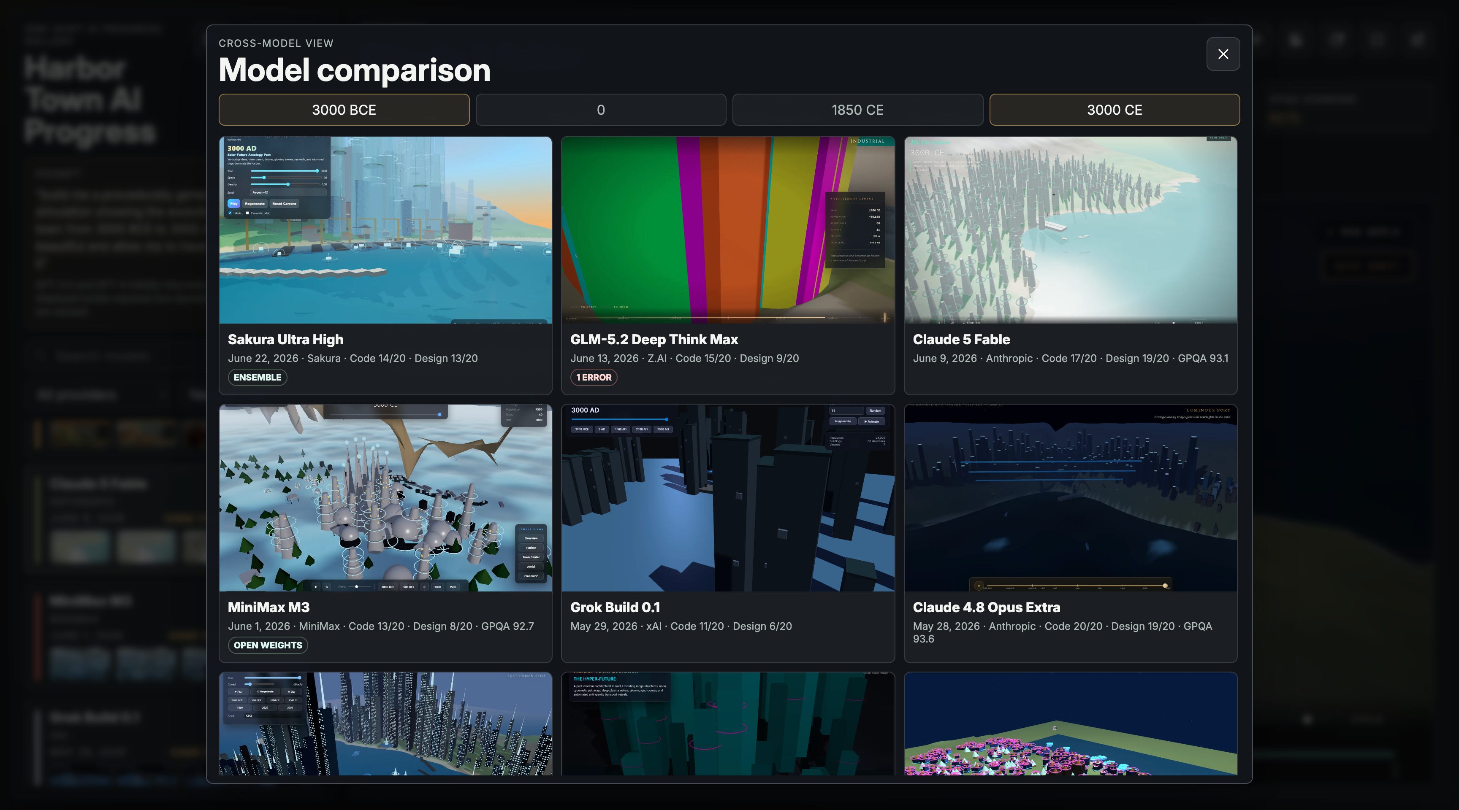1459x810 pixels.
Task: Select the 3000 BCE era tab
Action: pyautogui.click(x=344, y=110)
